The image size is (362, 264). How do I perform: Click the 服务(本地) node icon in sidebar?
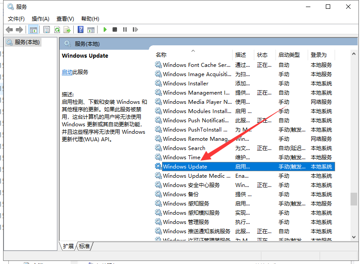click(x=9, y=42)
